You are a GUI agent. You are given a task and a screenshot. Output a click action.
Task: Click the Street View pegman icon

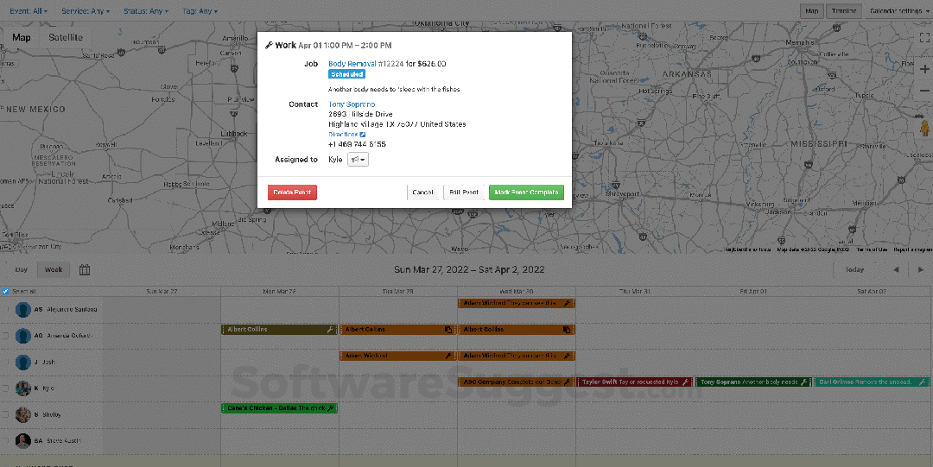(x=924, y=129)
